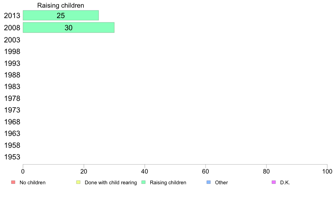Click the 2013 year label

coord(12,16)
